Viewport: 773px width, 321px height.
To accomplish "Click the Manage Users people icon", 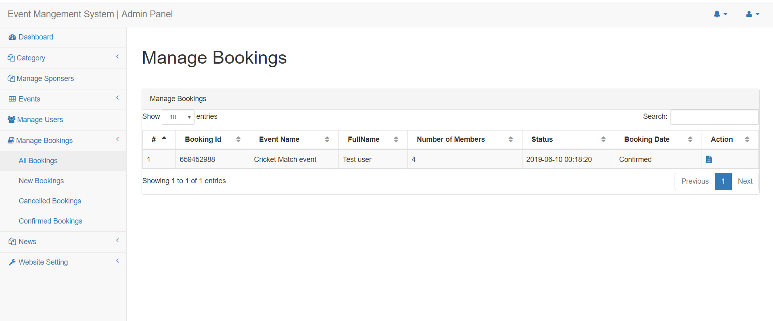I will click(11, 120).
